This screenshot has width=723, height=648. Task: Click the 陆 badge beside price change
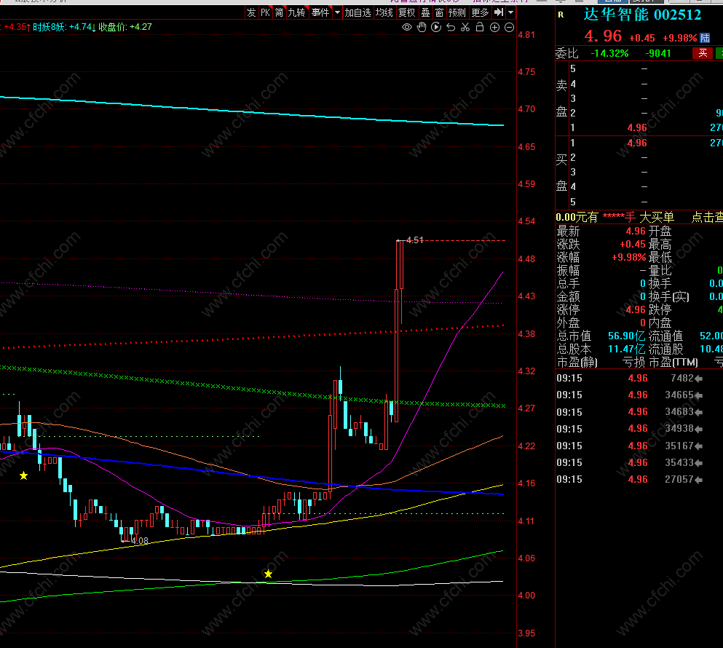pos(705,38)
